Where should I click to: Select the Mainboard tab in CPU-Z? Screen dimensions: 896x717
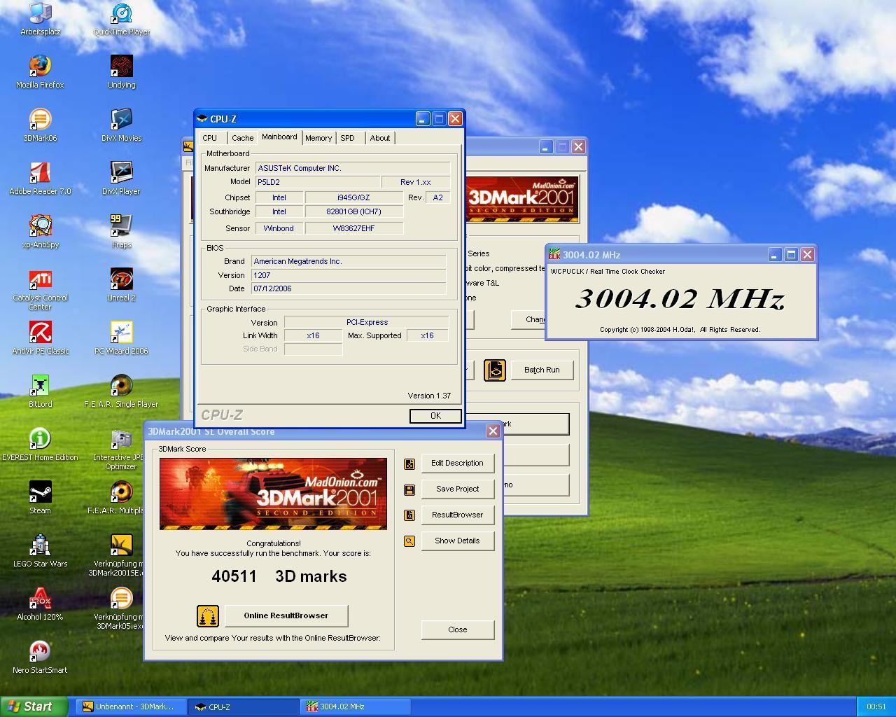pyautogui.click(x=279, y=137)
